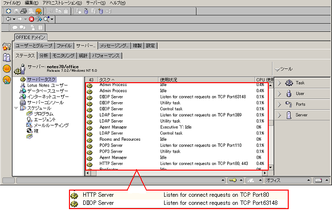
Task: Open the オフィス location selector in status bar
Action: pyautogui.click(x=288, y=180)
